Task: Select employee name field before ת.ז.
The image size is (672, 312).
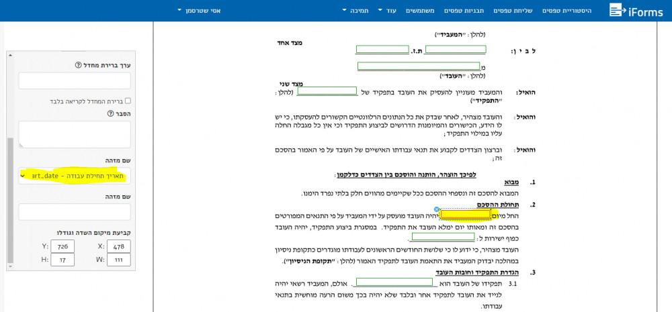Action: coord(456,49)
